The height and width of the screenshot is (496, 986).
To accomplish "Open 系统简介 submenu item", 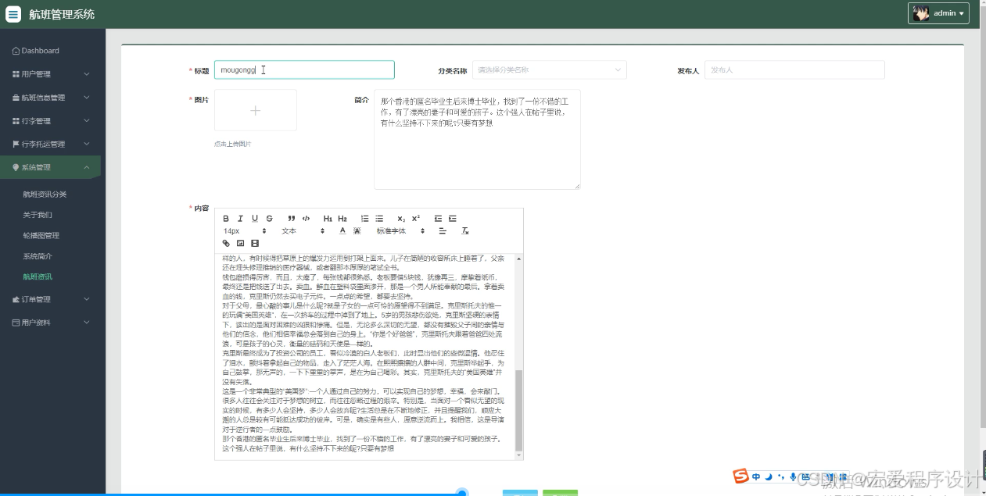I will (38, 255).
